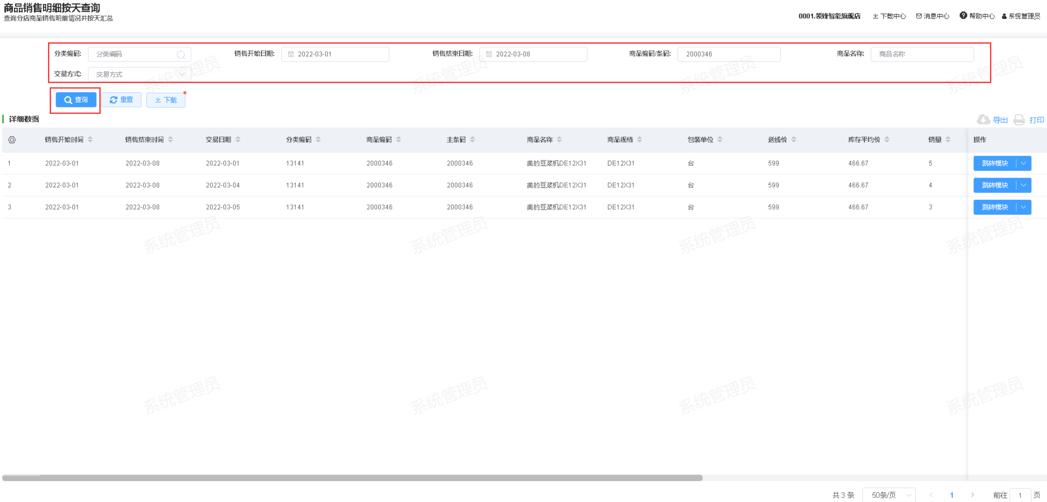Screen dimensions: 1047x502
Task: Sort by 交易日期 column arrows
Action: point(238,140)
